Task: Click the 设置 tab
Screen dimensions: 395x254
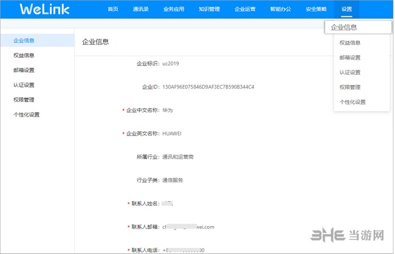Action: [346, 9]
